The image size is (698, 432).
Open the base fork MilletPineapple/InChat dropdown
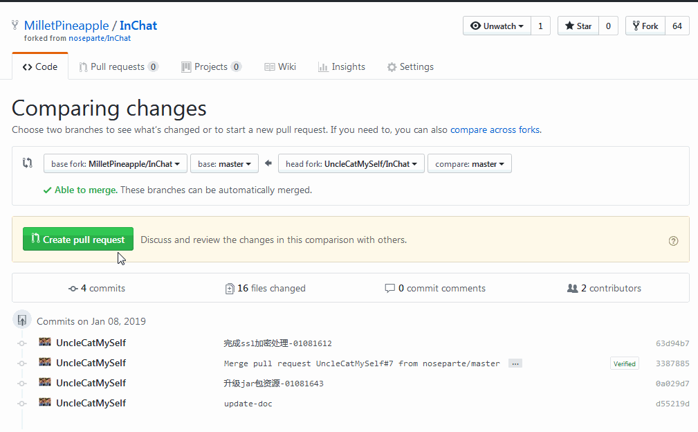pos(116,164)
